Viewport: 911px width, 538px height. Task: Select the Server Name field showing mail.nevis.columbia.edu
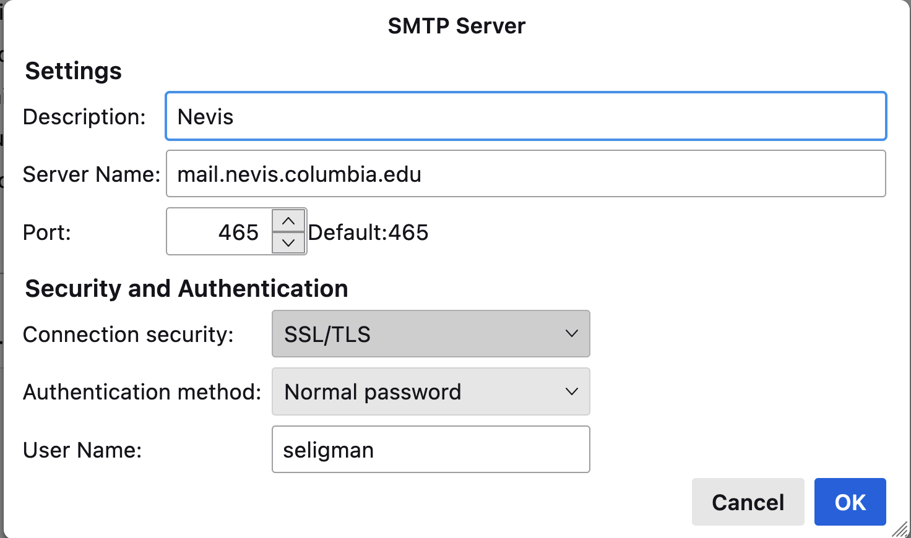[x=525, y=174]
